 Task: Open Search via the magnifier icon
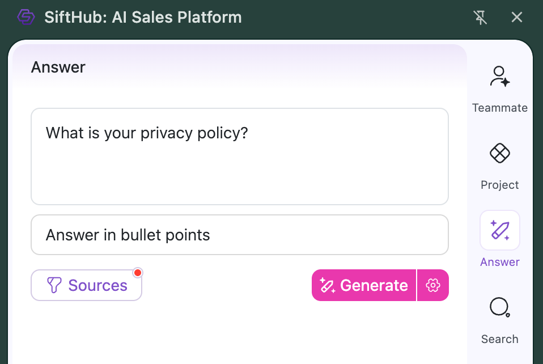click(x=499, y=307)
